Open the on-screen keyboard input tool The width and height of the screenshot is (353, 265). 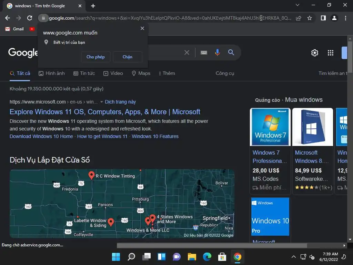click(204, 52)
